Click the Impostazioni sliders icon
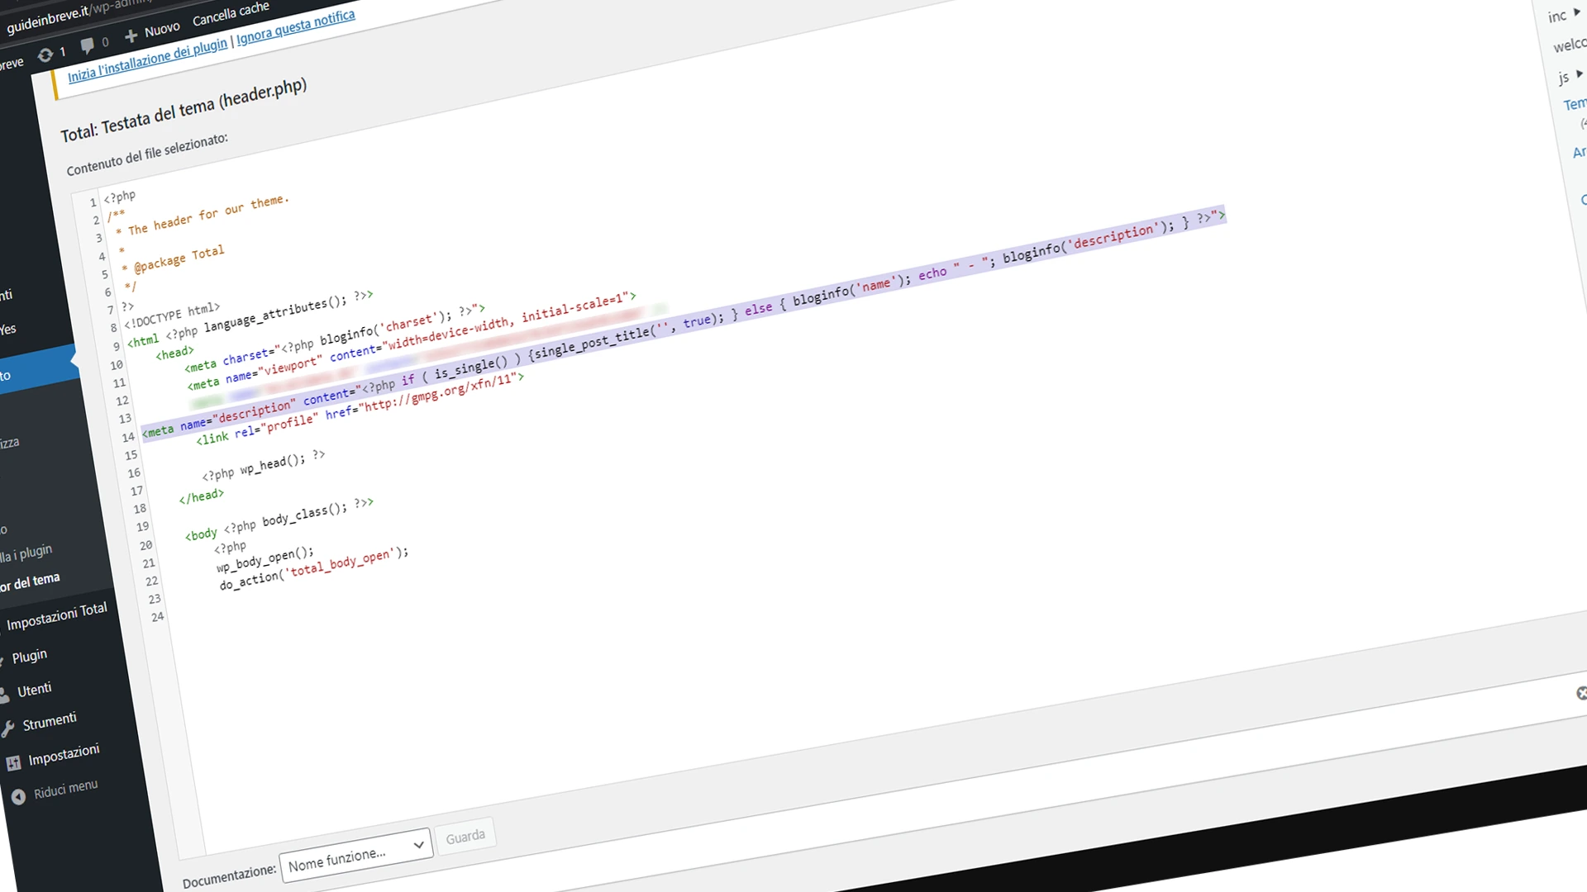The image size is (1587, 892). click(13, 763)
